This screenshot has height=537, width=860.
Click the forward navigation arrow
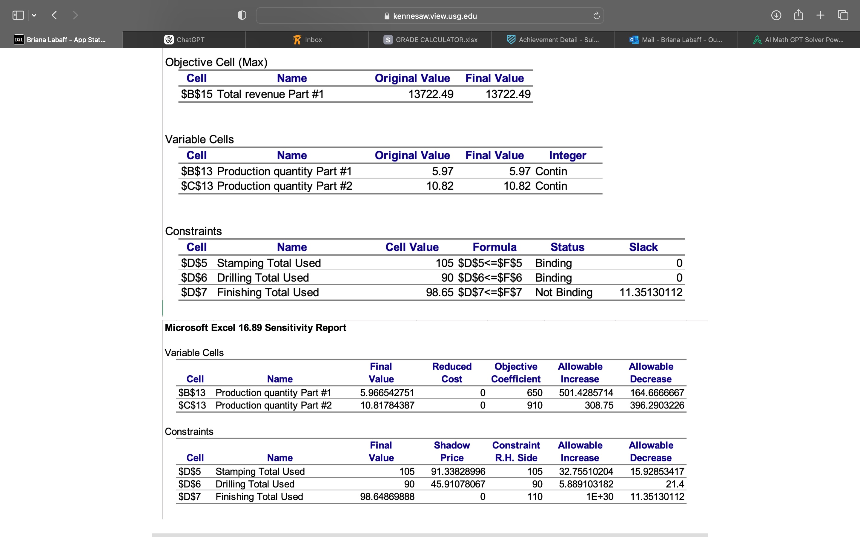75,15
